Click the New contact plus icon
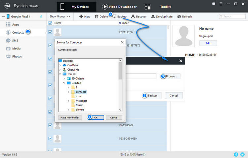The image size is (248, 158). pos(81,16)
